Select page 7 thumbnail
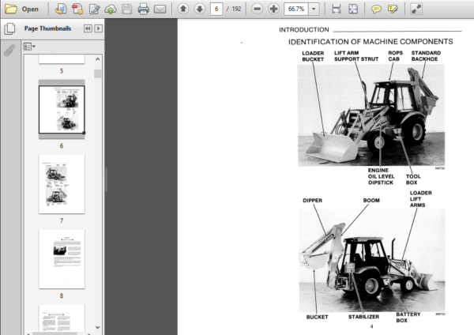Viewport: 474px width, 335px height. (x=62, y=184)
